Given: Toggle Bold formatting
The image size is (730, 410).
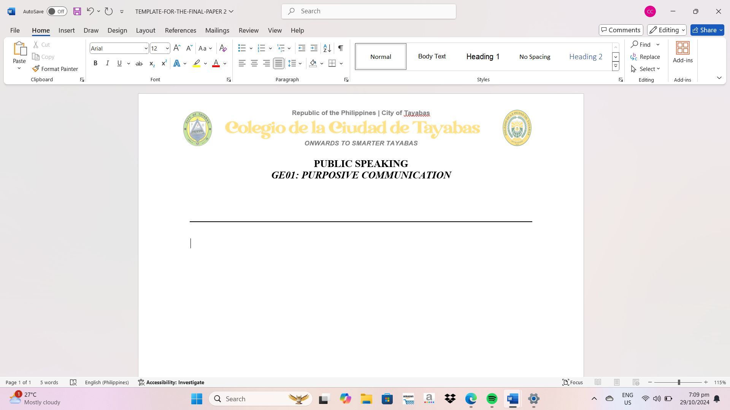Looking at the screenshot, I should 95,63.
